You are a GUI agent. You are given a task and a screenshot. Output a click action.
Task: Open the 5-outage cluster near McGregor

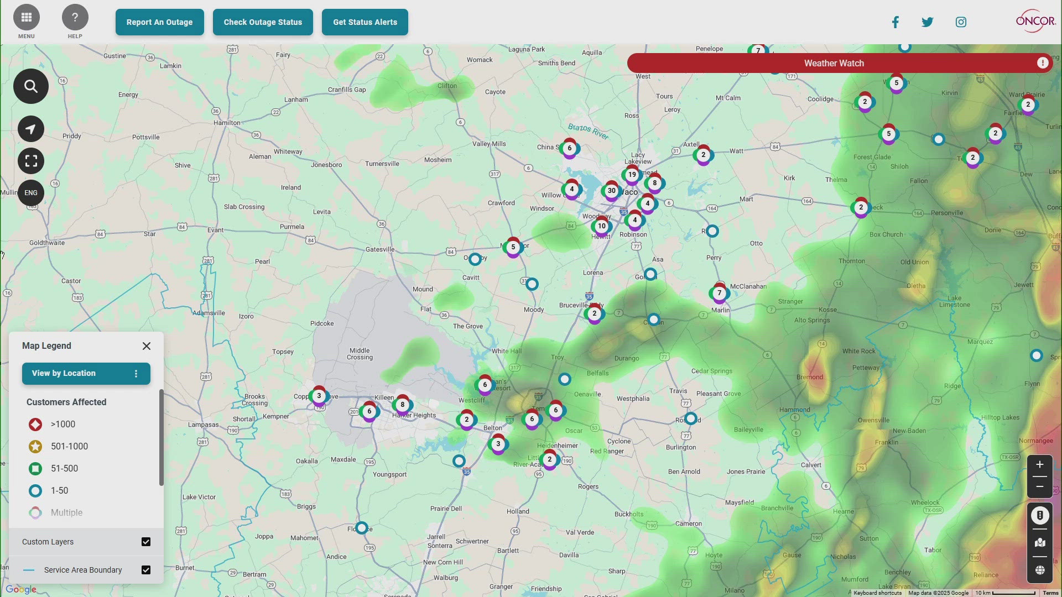(x=513, y=247)
